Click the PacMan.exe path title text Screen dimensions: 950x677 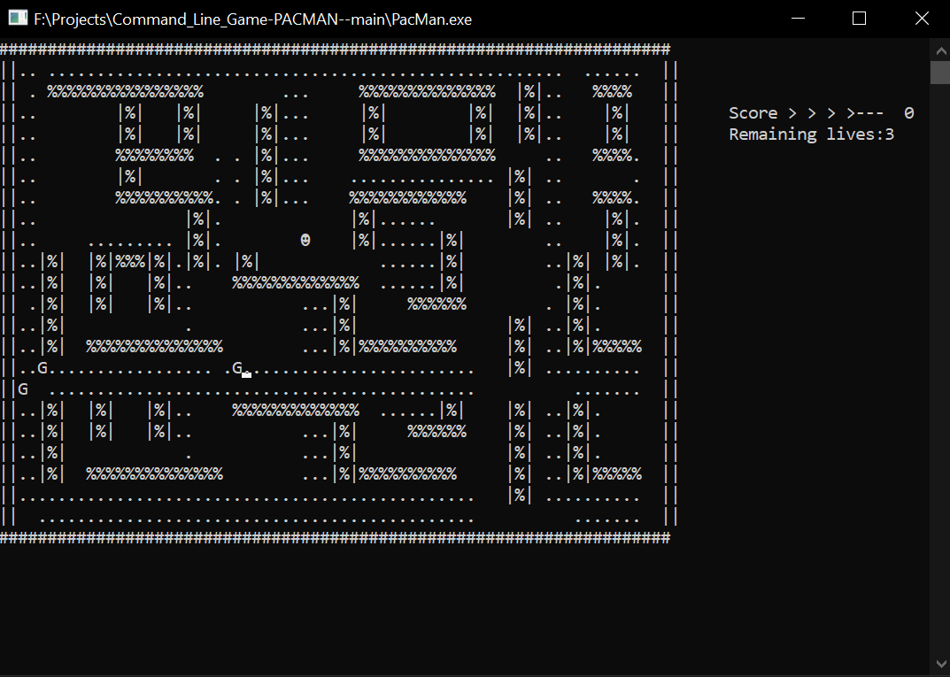(x=252, y=19)
